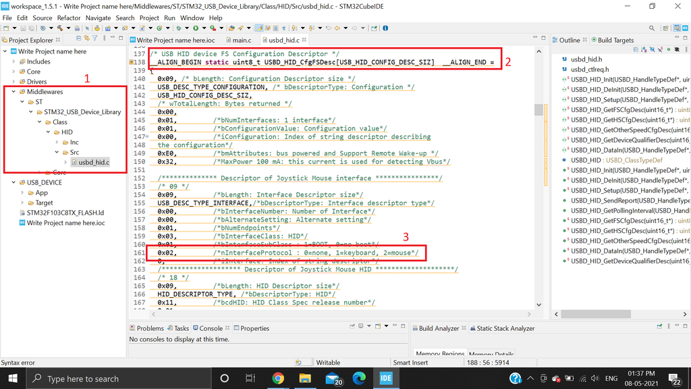Click the New file icon in toolbar
The width and height of the screenshot is (691, 389).
[6, 28]
